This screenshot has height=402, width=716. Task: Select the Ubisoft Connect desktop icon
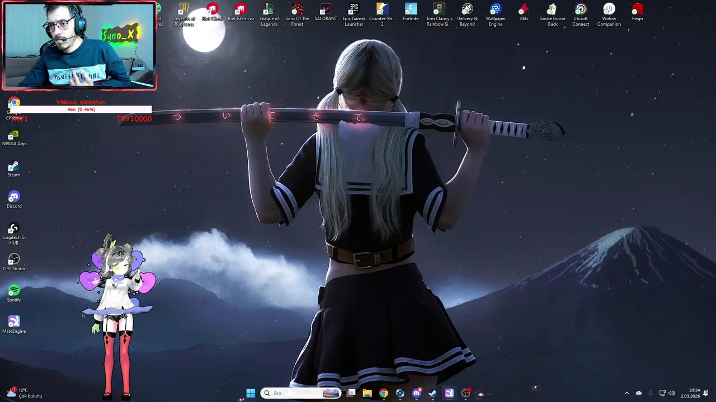coord(581,15)
